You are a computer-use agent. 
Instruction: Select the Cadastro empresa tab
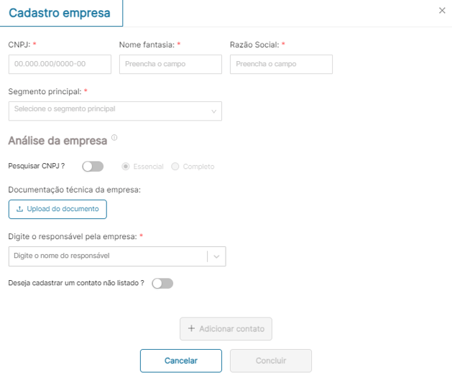tap(60, 13)
